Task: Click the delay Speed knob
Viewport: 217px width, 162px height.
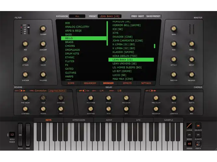Action: point(109,98)
